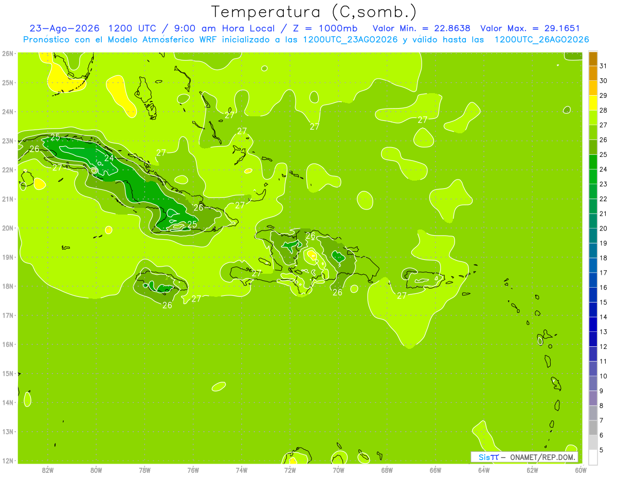Click the 17N latitude axis label
Screen dimensions: 617x477
8,315
